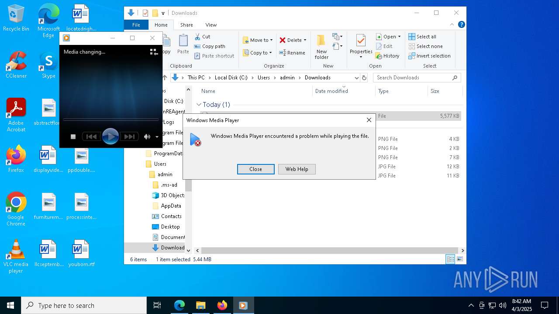Click Task View taskbar button

(157, 305)
